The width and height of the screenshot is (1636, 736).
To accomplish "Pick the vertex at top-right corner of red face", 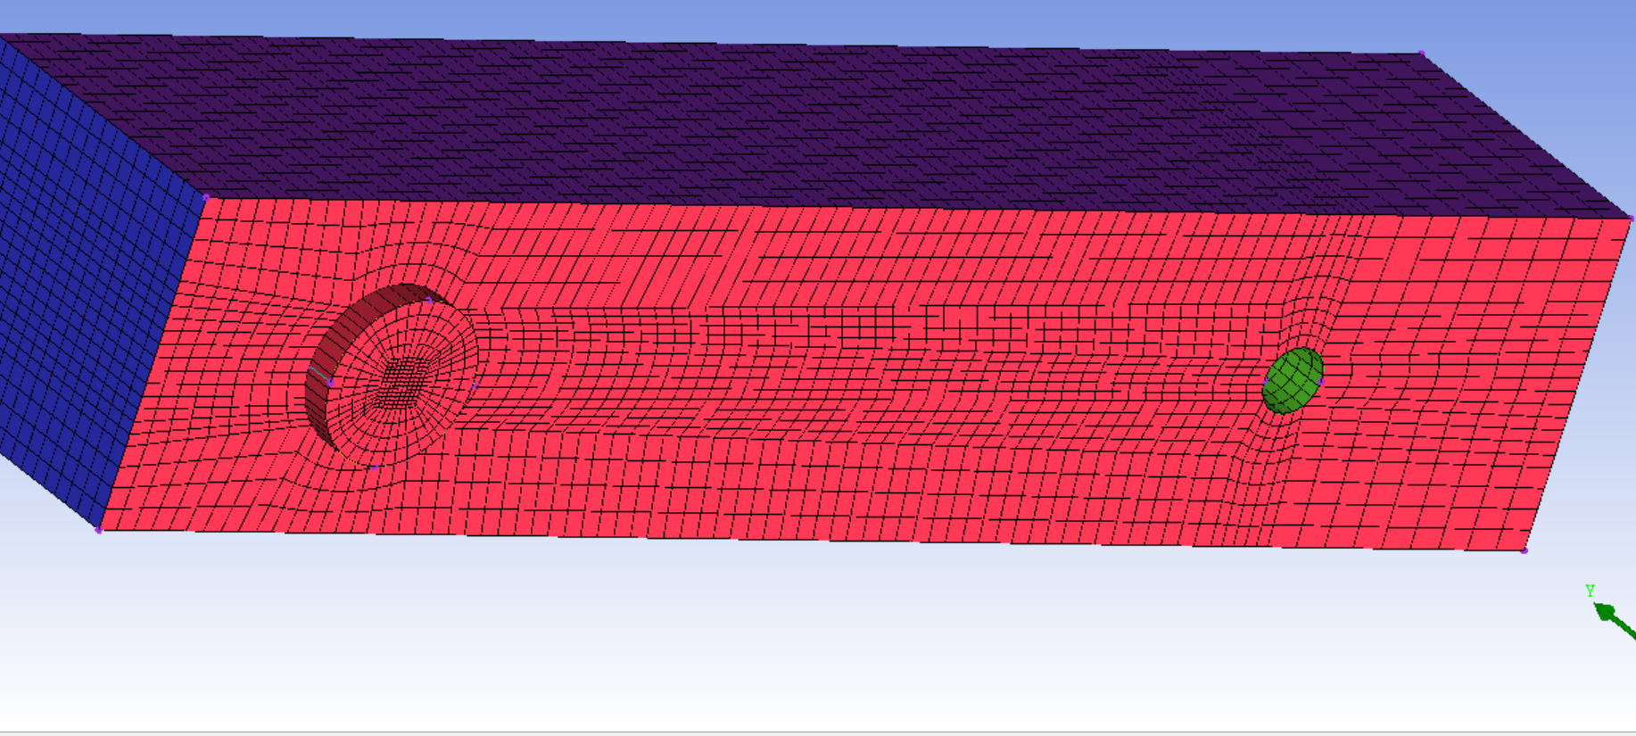I will [x=1632, y=219].
